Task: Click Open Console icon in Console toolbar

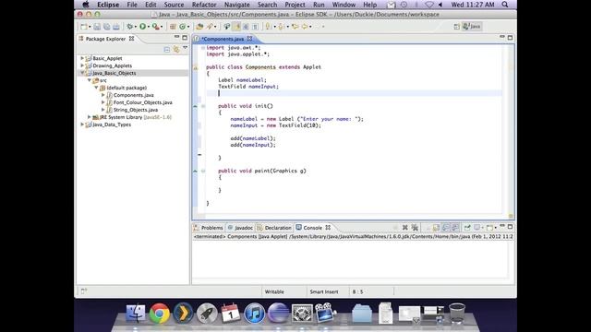Action: tap(489, 228)
